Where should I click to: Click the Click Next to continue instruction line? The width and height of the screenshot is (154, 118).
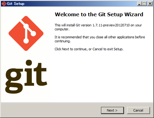point(89,49)
